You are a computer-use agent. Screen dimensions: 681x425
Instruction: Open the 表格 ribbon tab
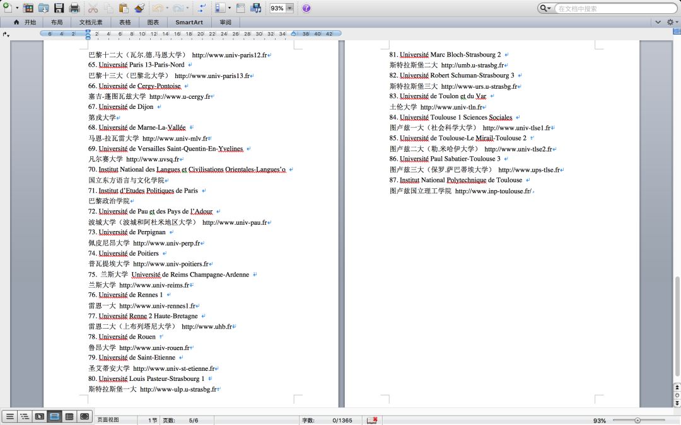click(x=125, y=22)
